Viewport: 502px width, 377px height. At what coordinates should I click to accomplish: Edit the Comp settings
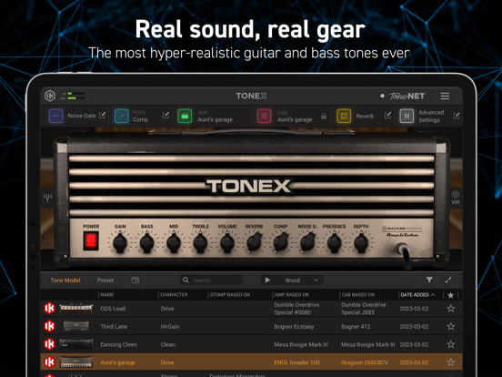(166, 115)
